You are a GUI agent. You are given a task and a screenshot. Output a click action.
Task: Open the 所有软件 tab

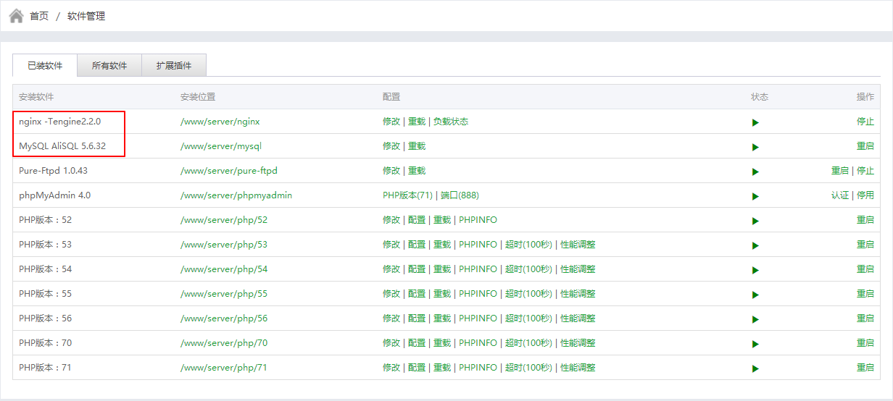(x=109, y=65)
